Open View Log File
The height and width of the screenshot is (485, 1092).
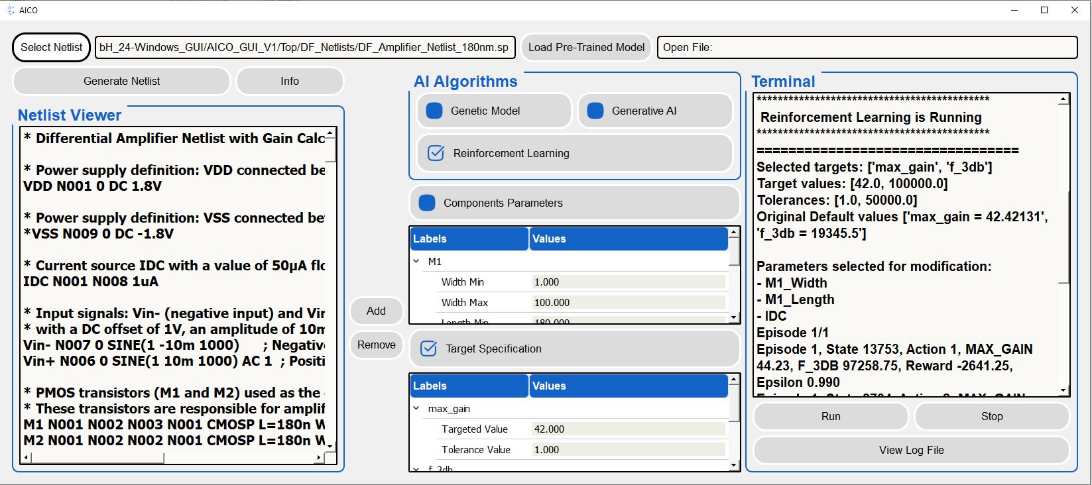coord(911,450)
